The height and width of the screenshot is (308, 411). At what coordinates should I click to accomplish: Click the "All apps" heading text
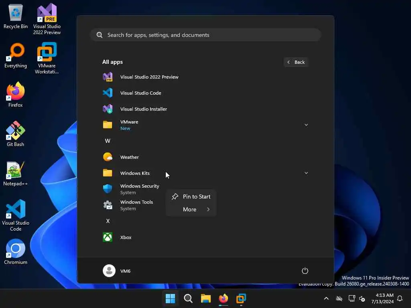[112, 62]
